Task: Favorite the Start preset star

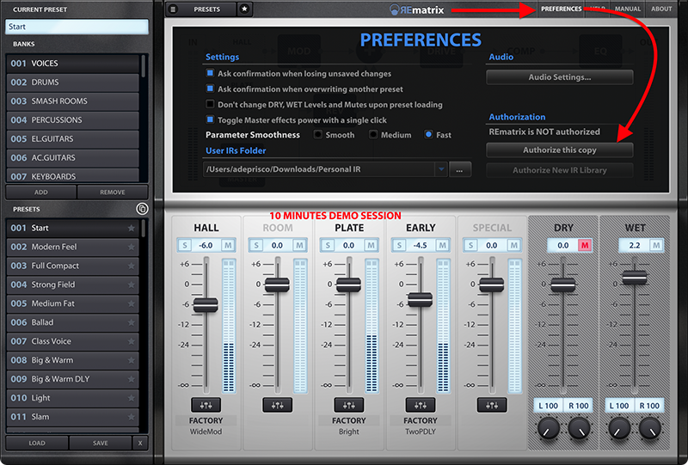Action: (131, 228)
